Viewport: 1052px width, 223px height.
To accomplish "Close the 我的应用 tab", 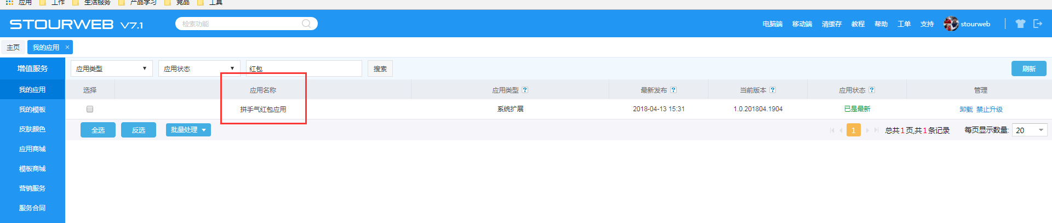I will 67,47.
